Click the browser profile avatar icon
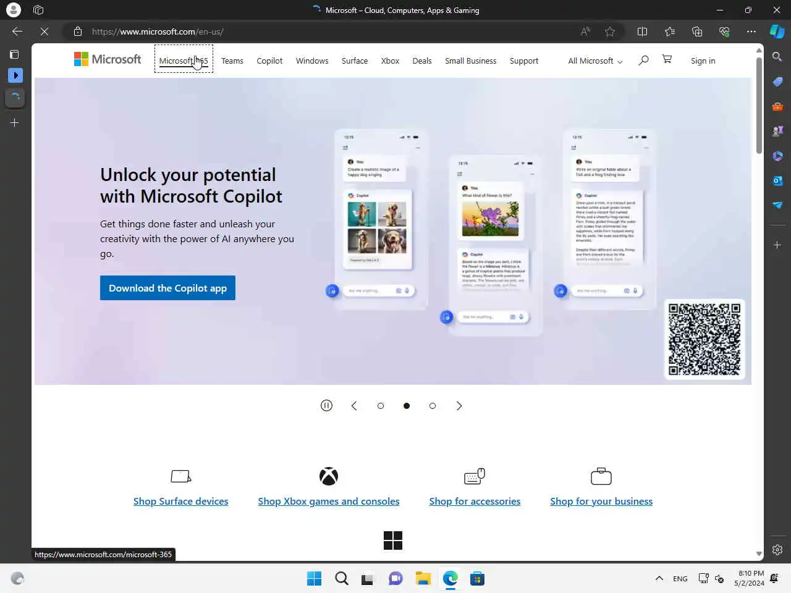This screenshot has width=791, height=593. point(13,10)
